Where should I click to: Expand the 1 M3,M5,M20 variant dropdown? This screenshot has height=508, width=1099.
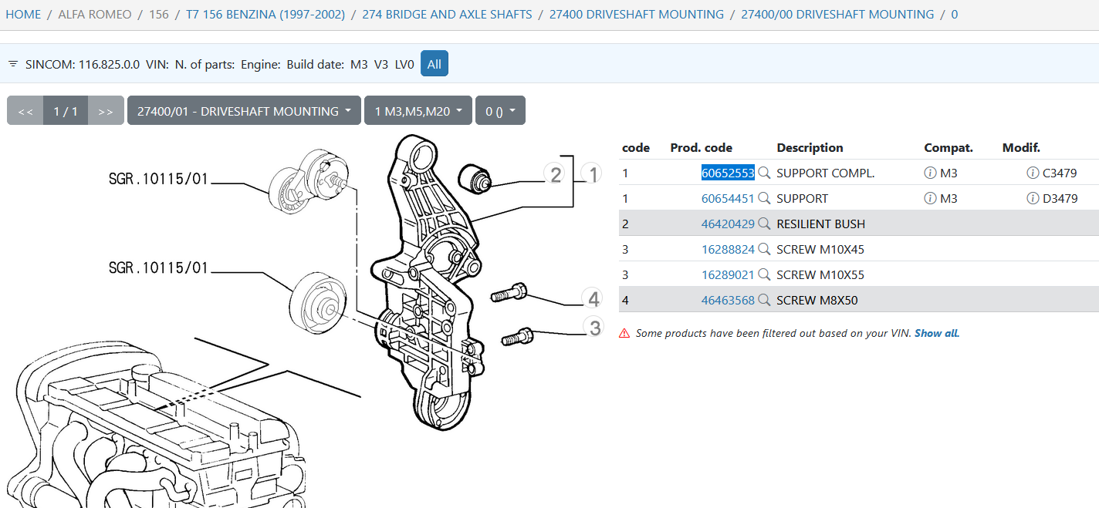419,110
